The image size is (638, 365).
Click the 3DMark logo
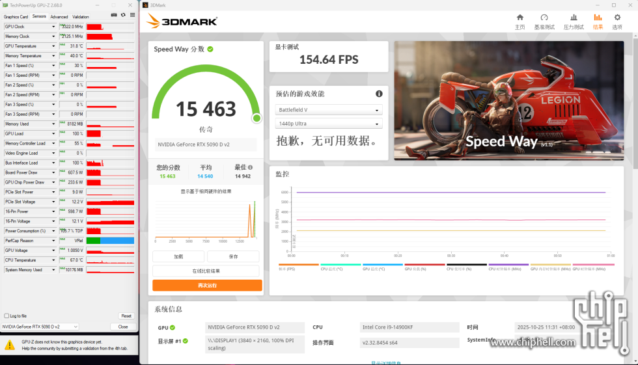tap(182, 21)
